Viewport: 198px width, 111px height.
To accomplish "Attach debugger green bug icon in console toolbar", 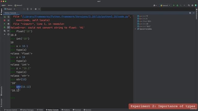I will pos(5,27).
